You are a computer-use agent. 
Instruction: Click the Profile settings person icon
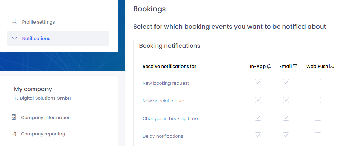[x=14, y=22]
